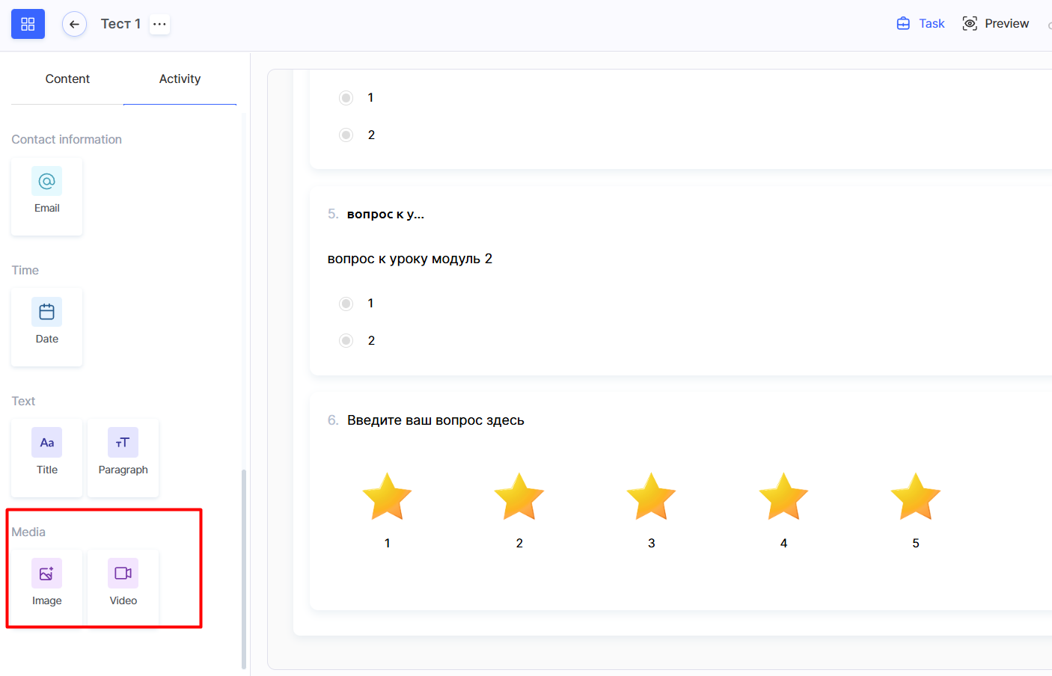Open the blue grid dashboard icon
The image size is (1052, 676).
[x=28, y=24]
